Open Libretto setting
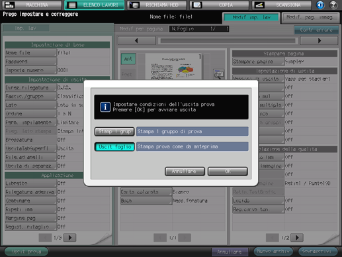 tap(30, 183)
